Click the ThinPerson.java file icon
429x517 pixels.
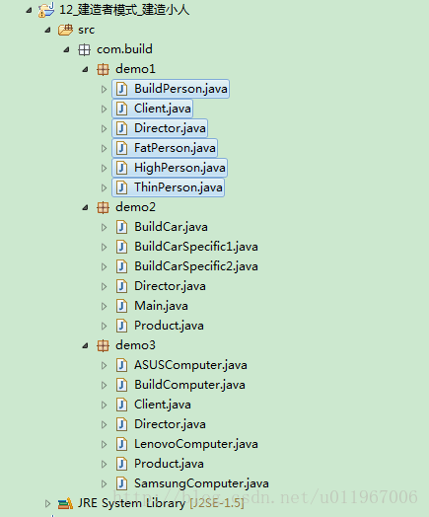[122, 187]
